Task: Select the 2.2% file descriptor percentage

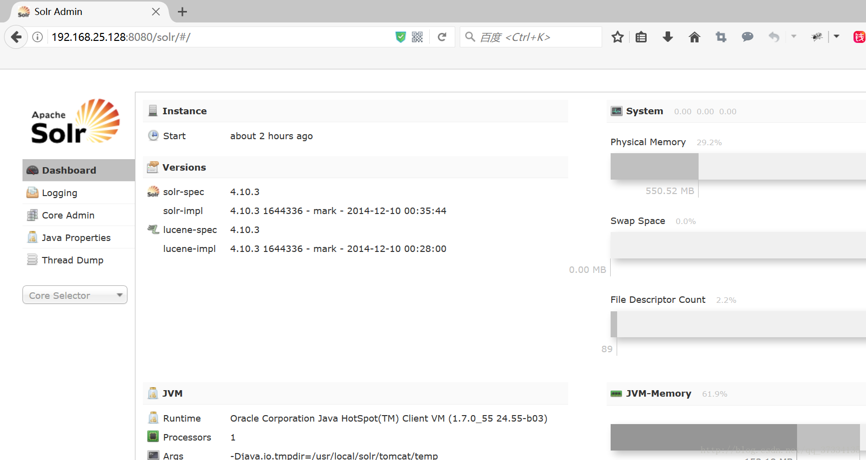Action: point(726,300)
